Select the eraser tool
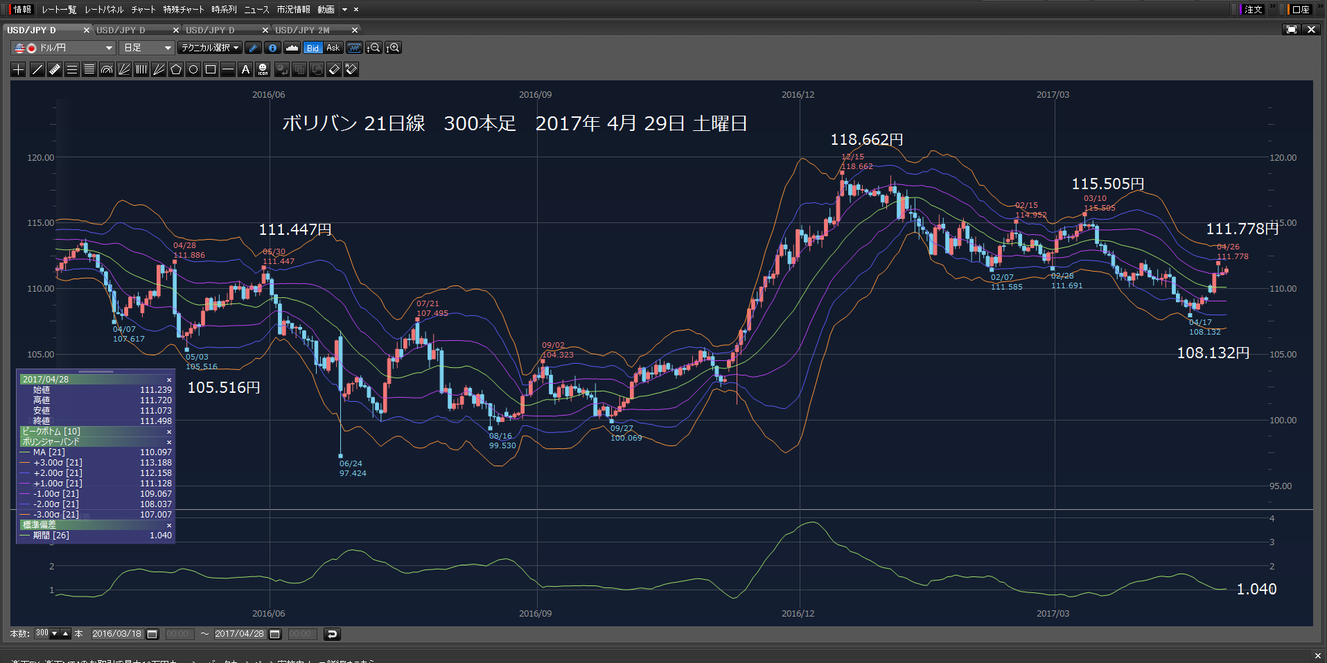1327x663 pixels. [x=334, y=69]
